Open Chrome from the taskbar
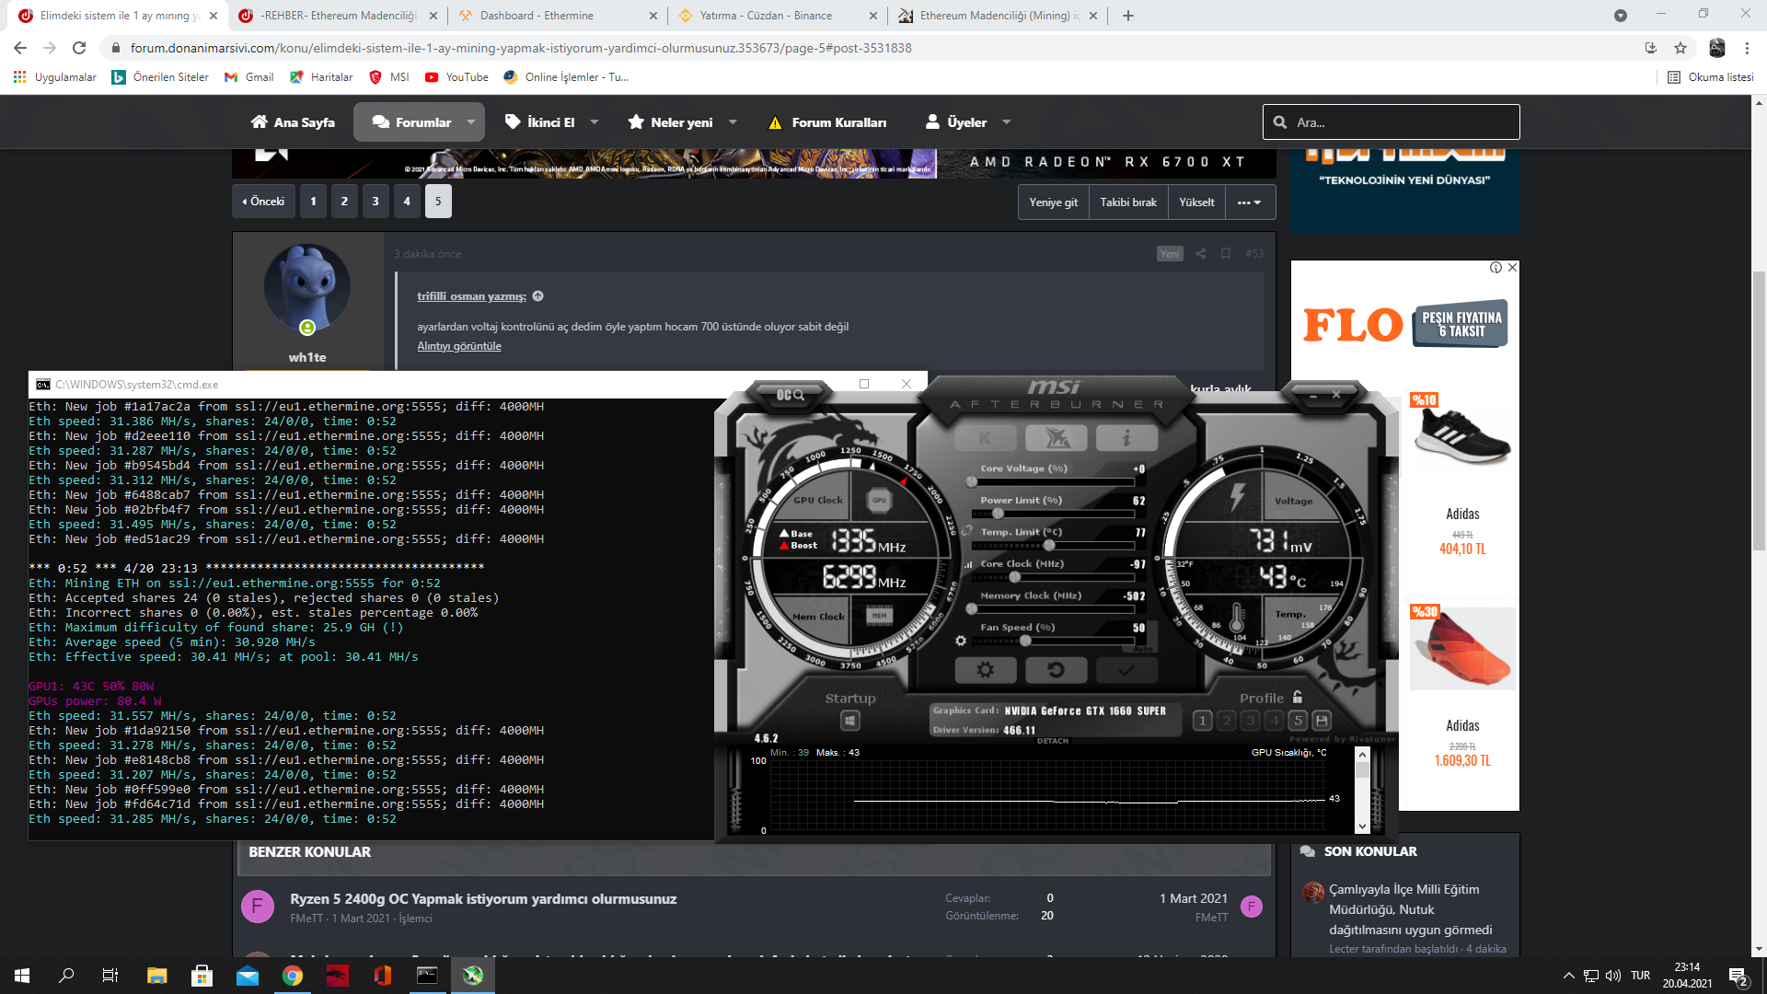The height and width of the screenshot is (994, 1767). [x=293, y=976]
